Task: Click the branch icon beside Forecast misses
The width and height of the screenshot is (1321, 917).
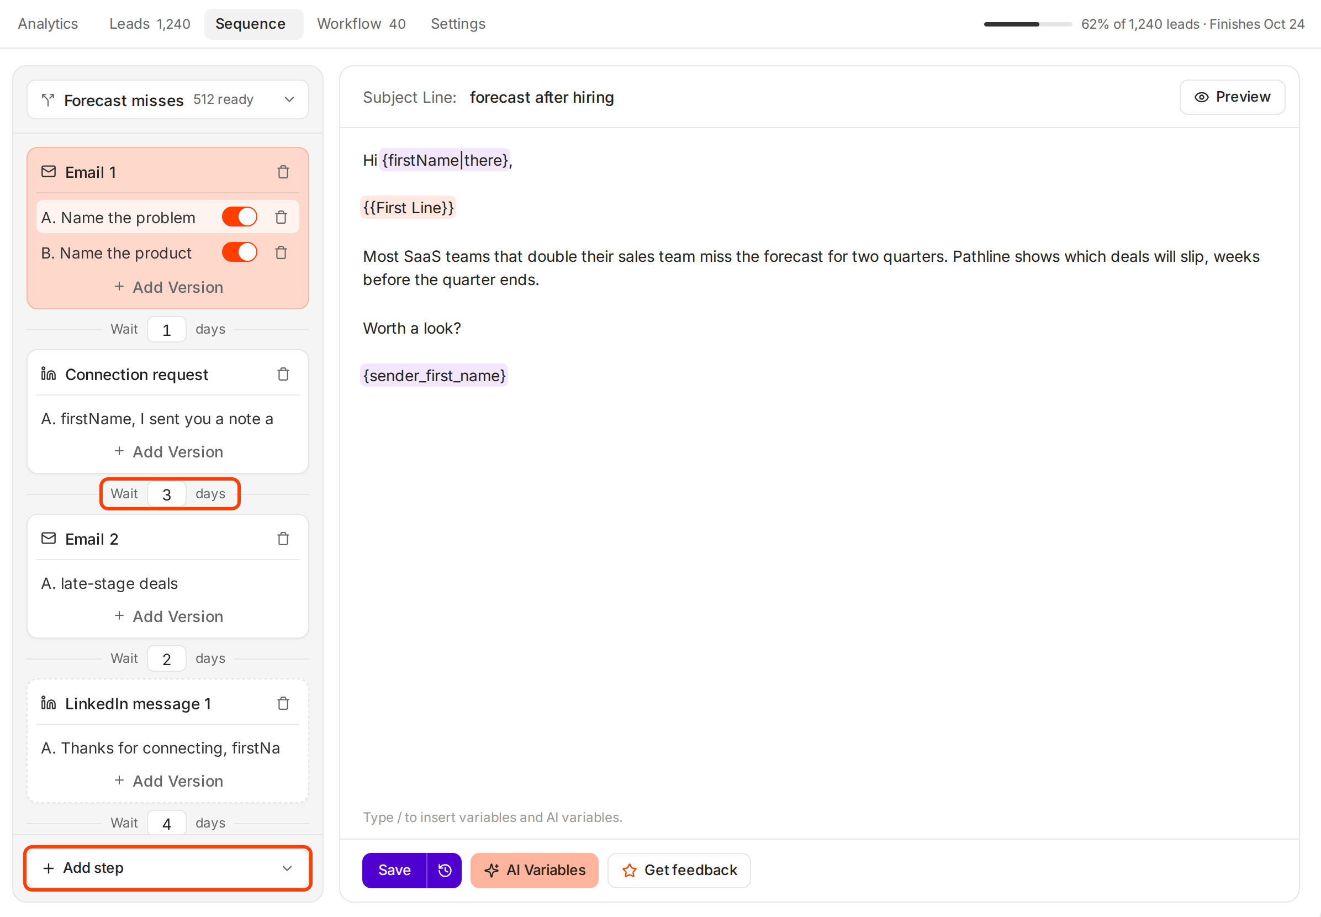Action: tap(48, 100)
